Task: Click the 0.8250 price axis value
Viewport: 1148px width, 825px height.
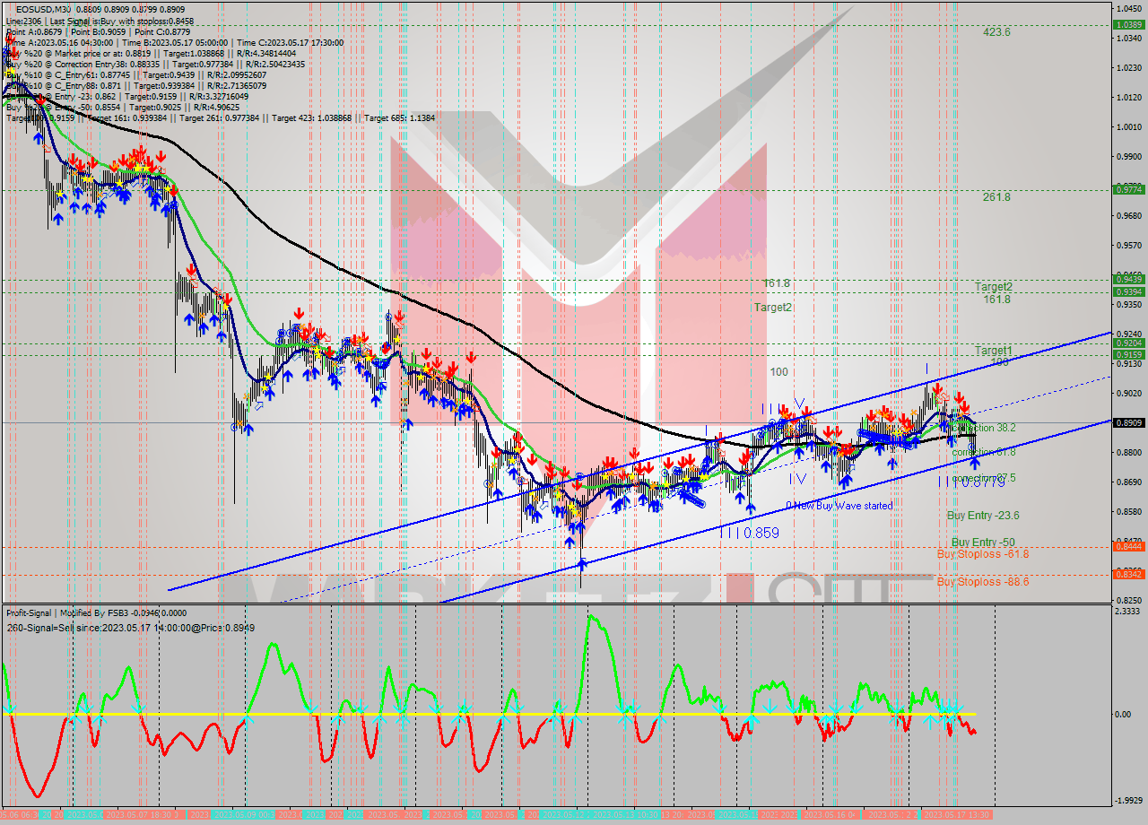Action: [1128, 600]
